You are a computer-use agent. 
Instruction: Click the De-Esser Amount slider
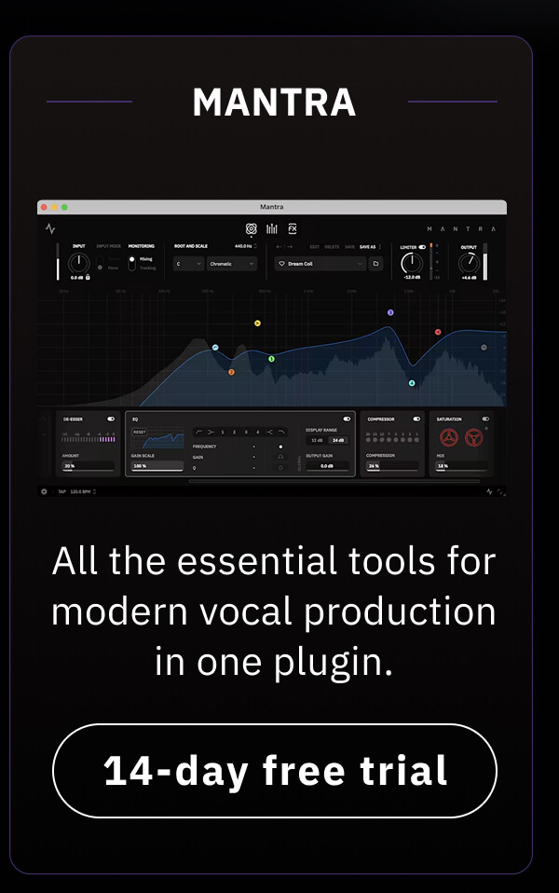[89, 466]
